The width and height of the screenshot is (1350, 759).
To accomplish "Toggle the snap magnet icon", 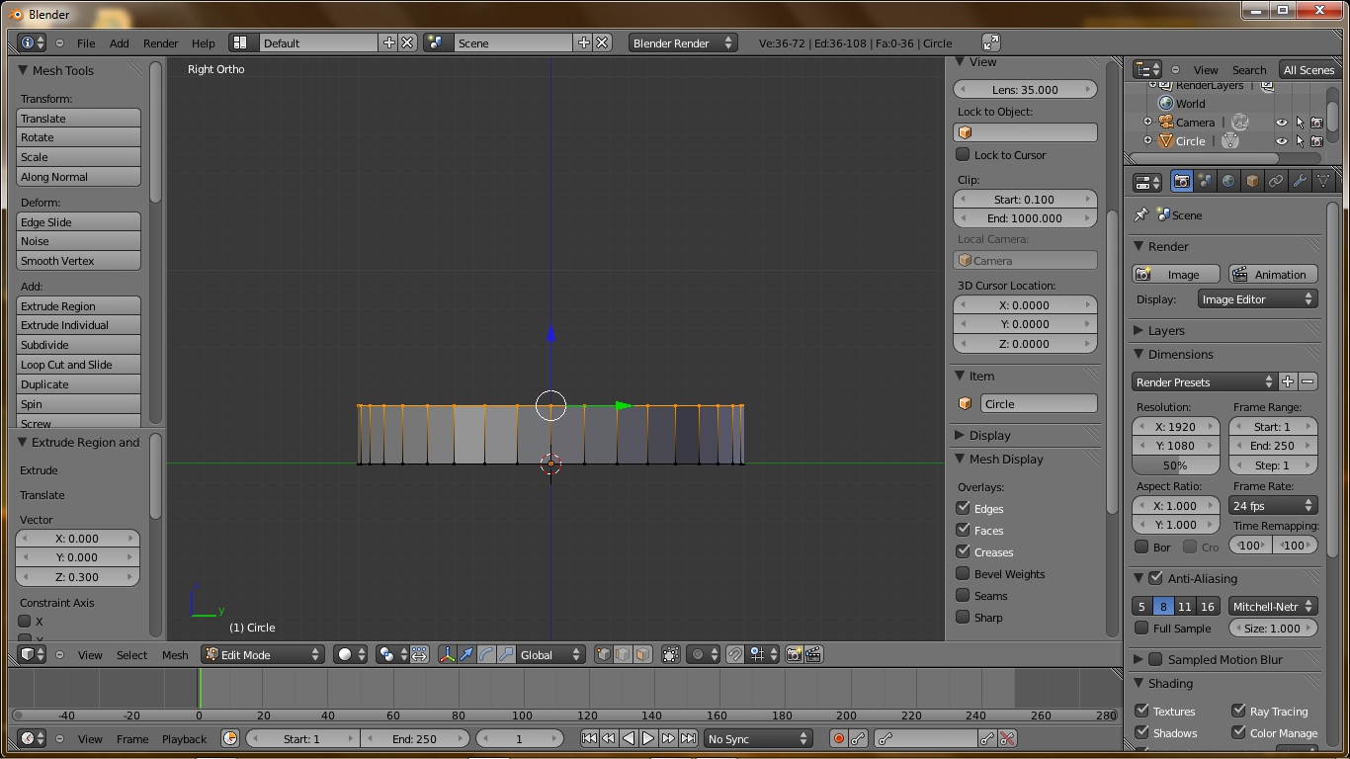I will (x=734, y=654).
